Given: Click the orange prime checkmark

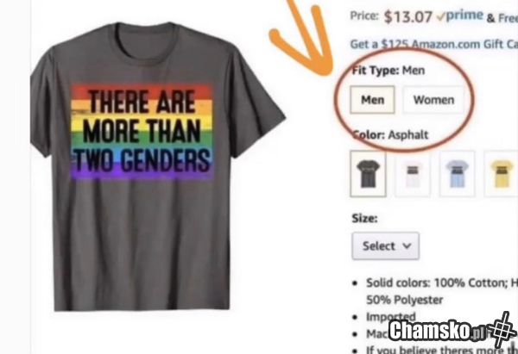Looking at the screenshot, I should pos(440,17).
